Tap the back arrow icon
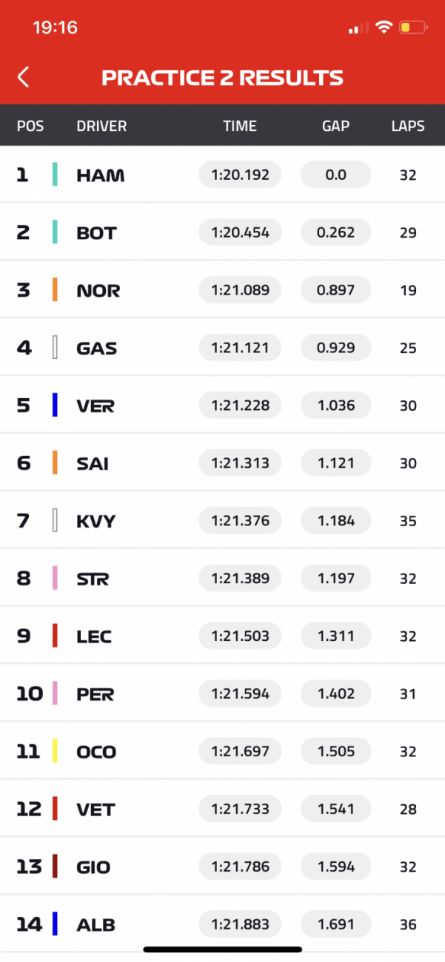Screen dimensions: 445x962 (x=24, y=77)
